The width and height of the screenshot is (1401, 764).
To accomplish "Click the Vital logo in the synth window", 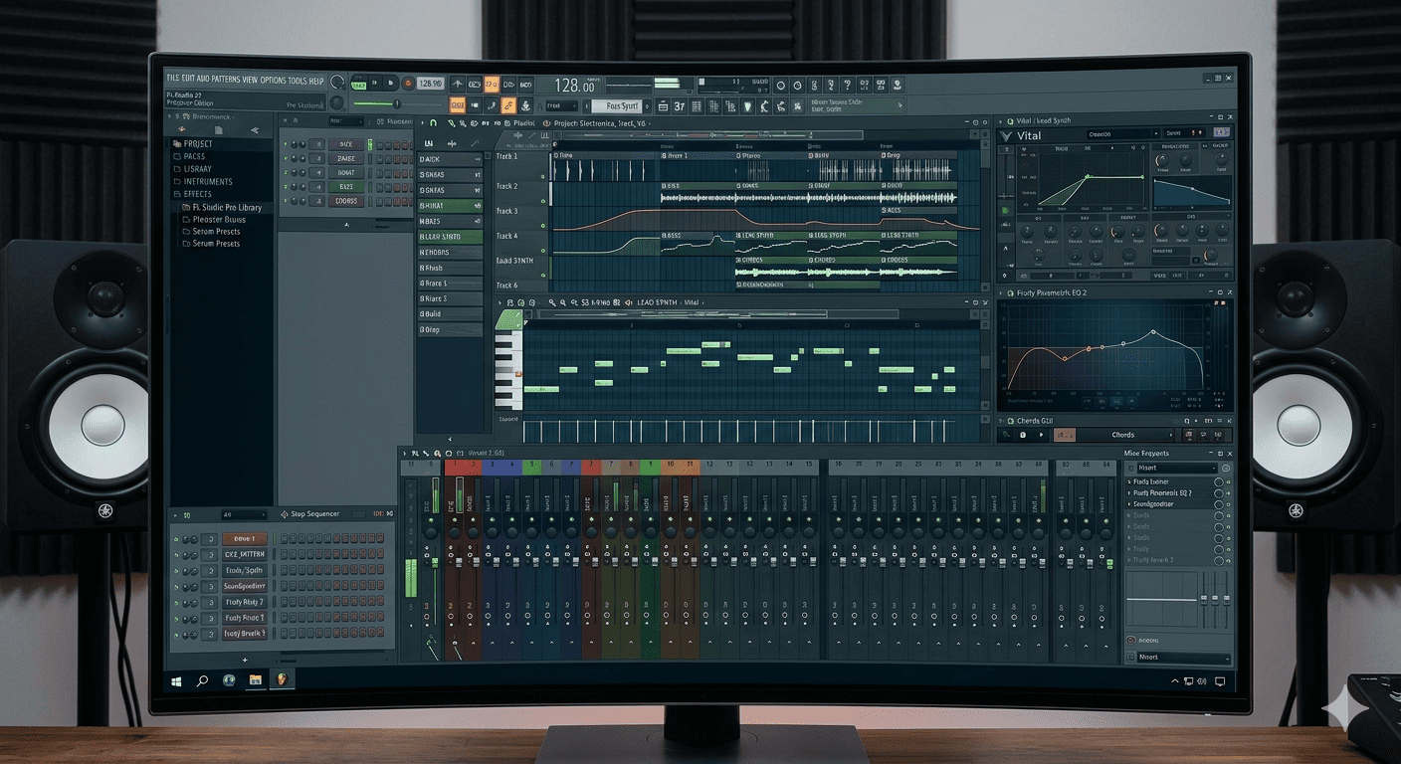I will click(1007, 135).
